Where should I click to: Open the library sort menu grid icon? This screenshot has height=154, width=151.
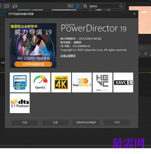(x=85, y=6)
